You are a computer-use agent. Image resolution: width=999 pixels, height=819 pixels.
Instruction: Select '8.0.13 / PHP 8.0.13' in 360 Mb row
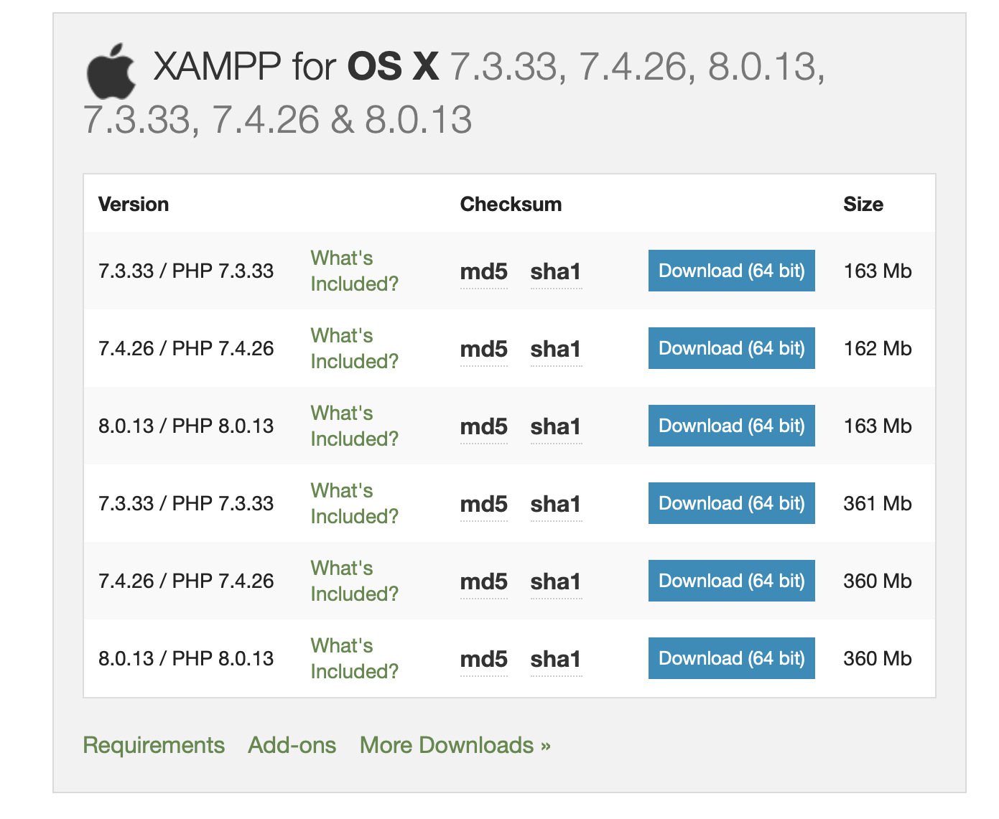tap(186, 658)
